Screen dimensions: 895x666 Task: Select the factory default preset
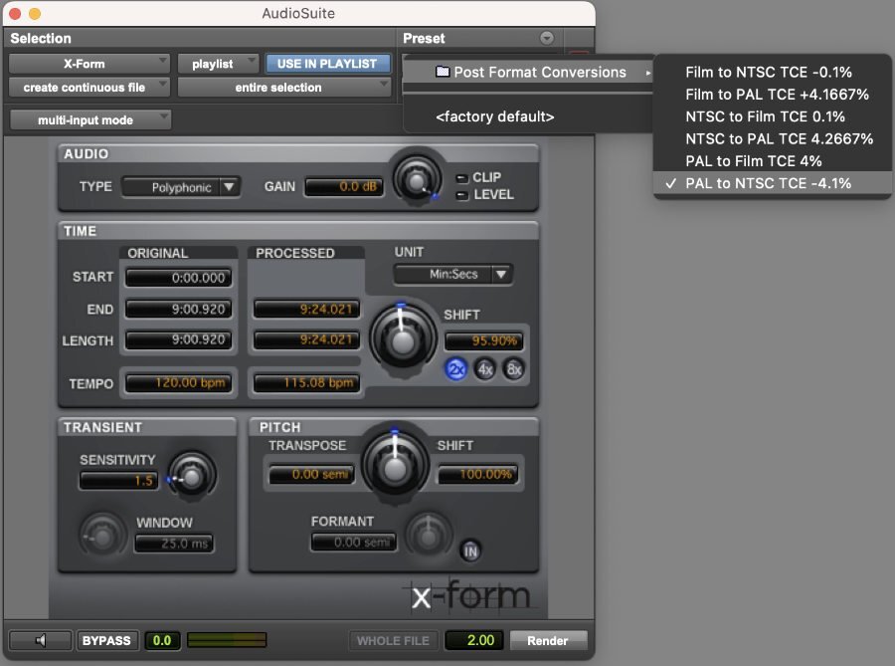tap(495, 116)
